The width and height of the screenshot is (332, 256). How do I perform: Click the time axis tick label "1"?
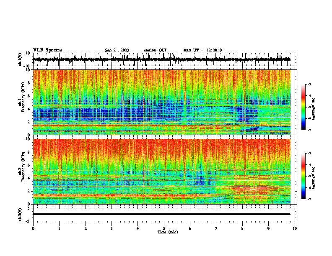59,228
